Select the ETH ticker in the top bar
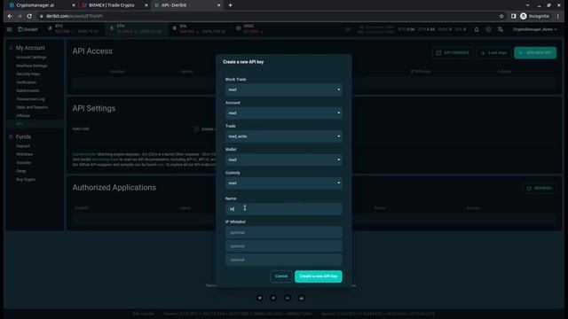The image size is (568, 319). click(x=136, y=29)
